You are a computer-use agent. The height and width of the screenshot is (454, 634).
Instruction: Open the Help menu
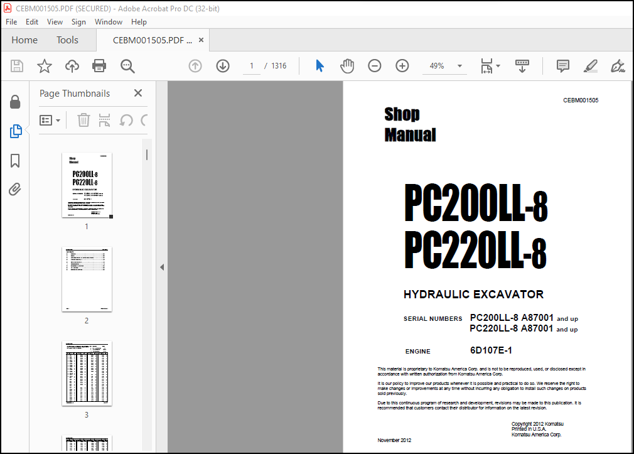tap(139, 22)
